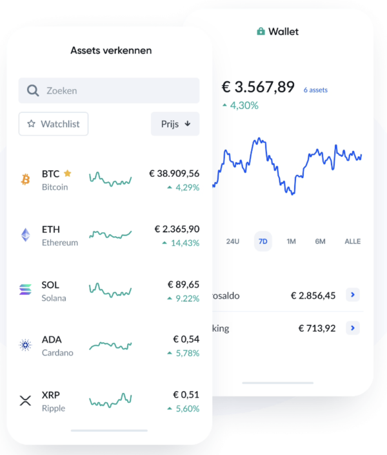The height and width of the screenshot is (455, 387).
Task: Click the green lock icon beside Wallet
Action: coord(261,32)
